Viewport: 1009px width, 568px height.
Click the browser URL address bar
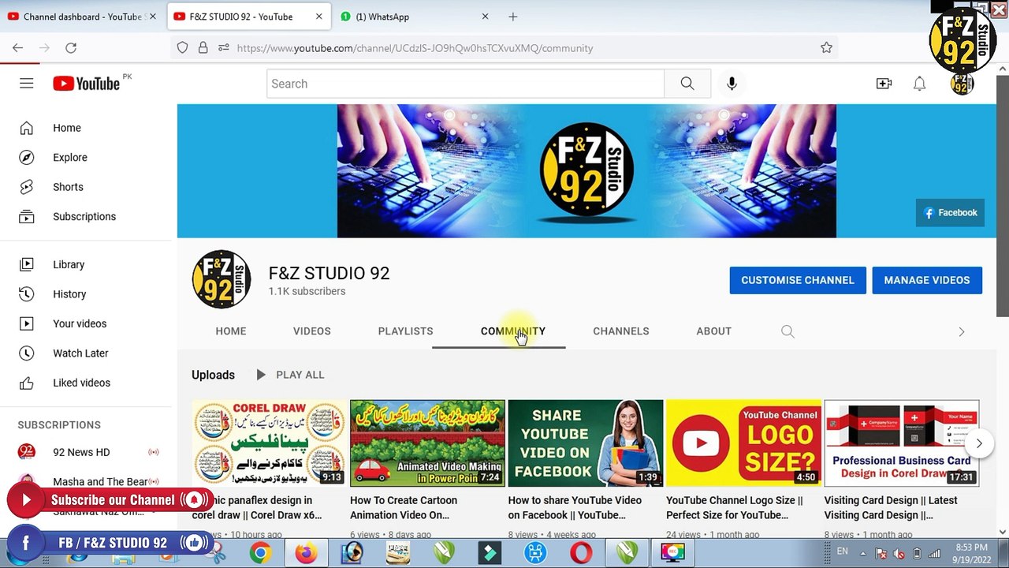504,48
